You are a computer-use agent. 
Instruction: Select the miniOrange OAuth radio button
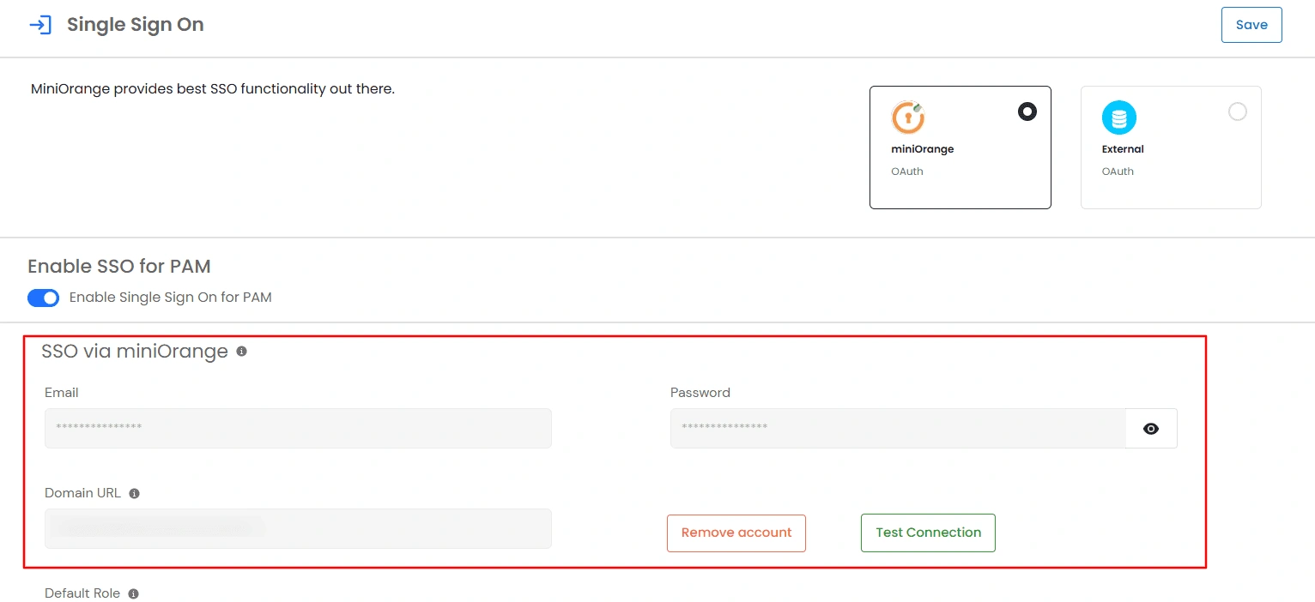click(1027, 111)
